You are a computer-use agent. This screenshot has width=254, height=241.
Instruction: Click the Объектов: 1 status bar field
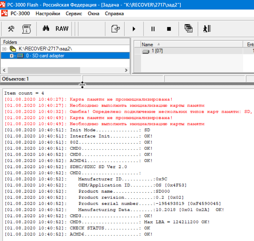41,79
